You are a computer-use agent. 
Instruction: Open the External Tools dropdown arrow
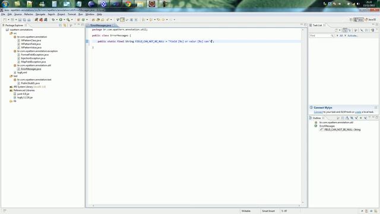coord(72,20)
